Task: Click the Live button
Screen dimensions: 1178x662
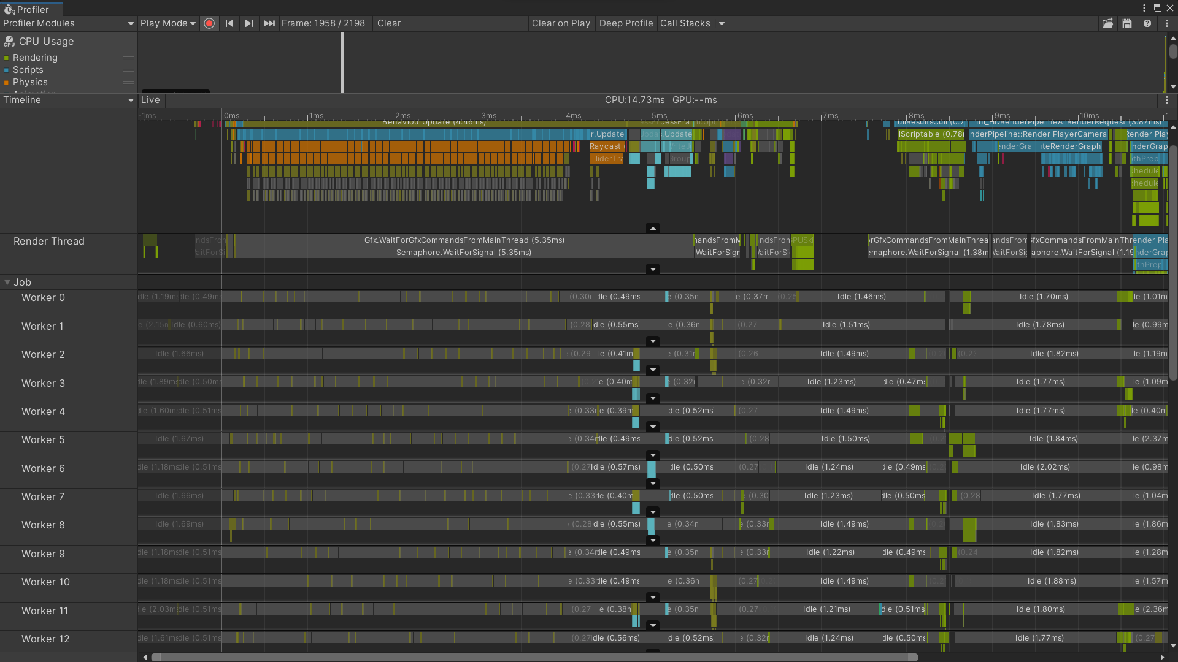Action: 150,100
